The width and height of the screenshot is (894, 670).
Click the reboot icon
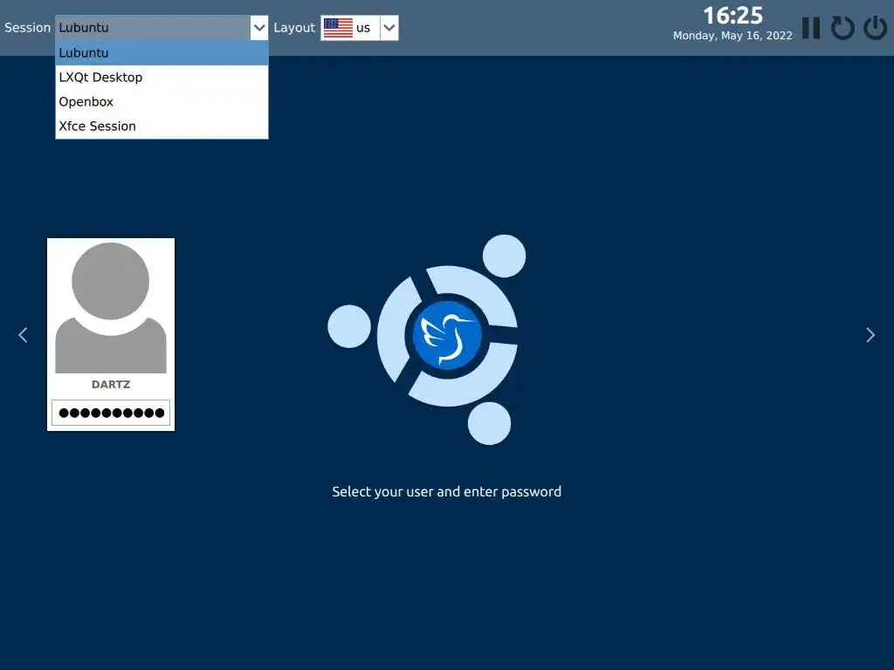(842, 28)
